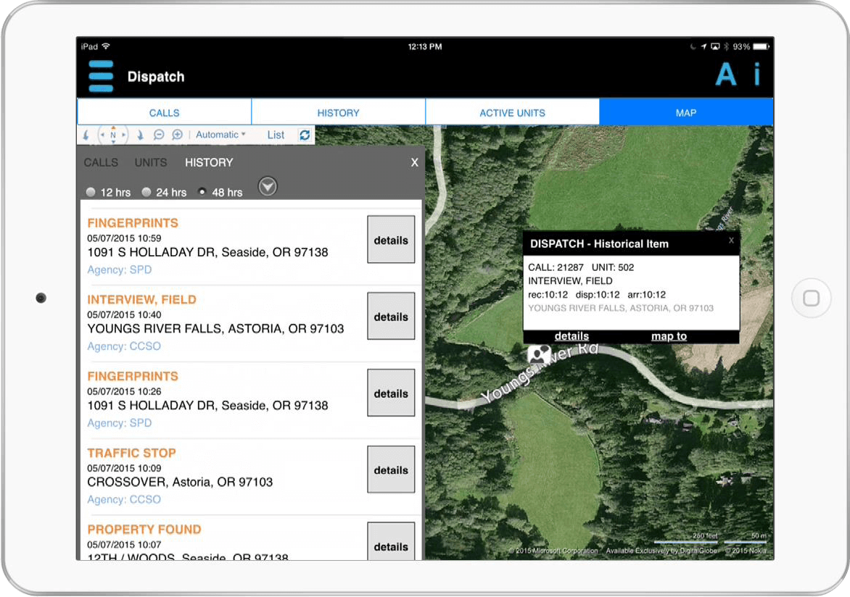Collapse the history panel with down-arrow circle
The image size is (850, 597).
(x=268, y=187)
